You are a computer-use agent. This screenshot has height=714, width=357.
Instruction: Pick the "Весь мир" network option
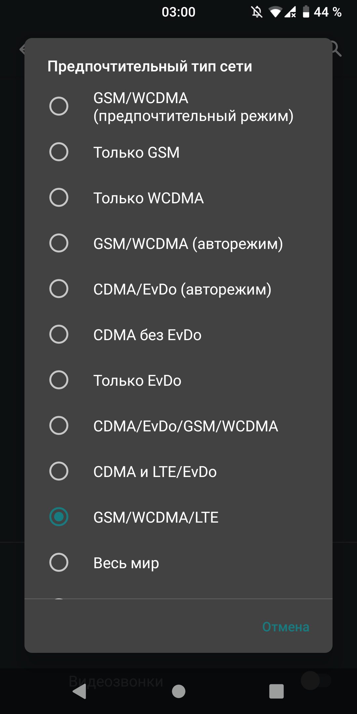[x=59, y=563]
